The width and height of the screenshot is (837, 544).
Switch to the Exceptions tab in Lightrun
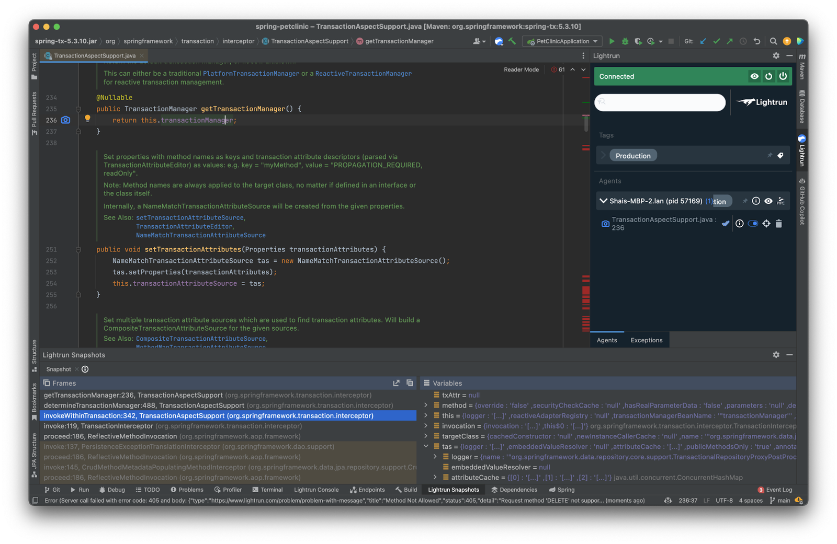click(x=647, y=340)
